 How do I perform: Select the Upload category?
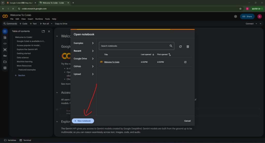pos(84,74)
